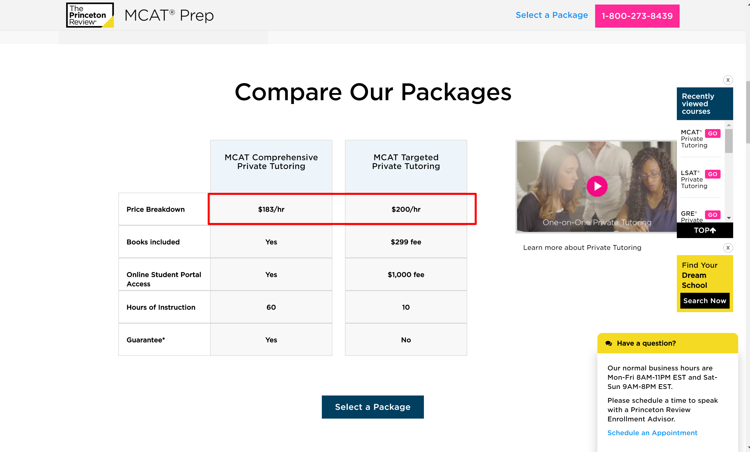Screen dimensions: 750x452
Task: Select a Package from the top navigation
Action: click(x=552, y=15)
